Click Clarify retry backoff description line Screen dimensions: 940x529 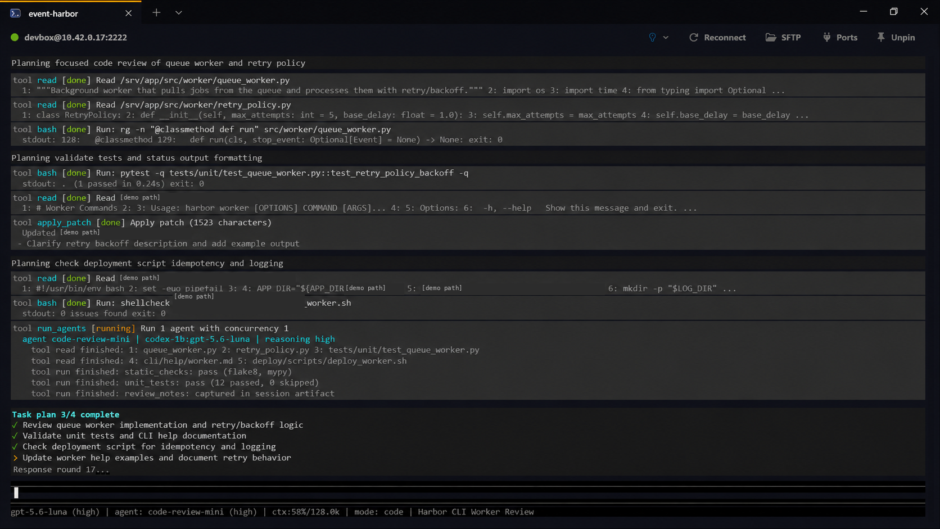159,243
